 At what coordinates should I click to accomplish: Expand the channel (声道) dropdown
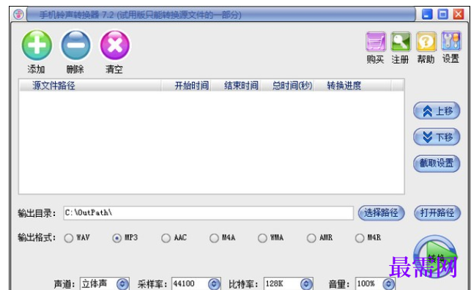tap(122, 283)
